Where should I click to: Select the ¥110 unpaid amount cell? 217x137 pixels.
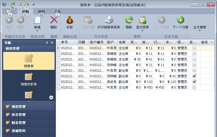click(x=171, y=82)
